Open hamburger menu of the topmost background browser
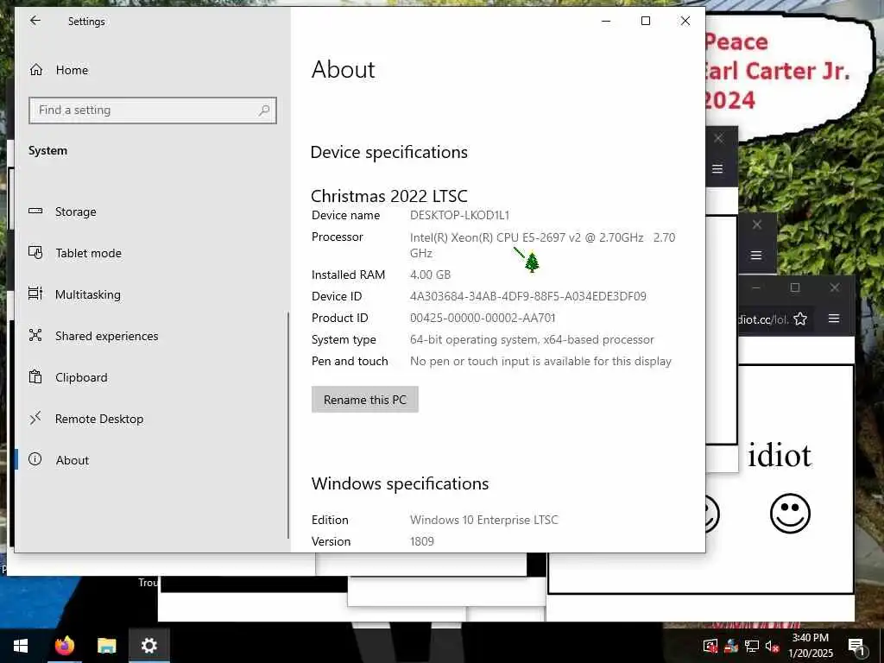The height and width of the screenshot is (663, 884). click(717, 169)
